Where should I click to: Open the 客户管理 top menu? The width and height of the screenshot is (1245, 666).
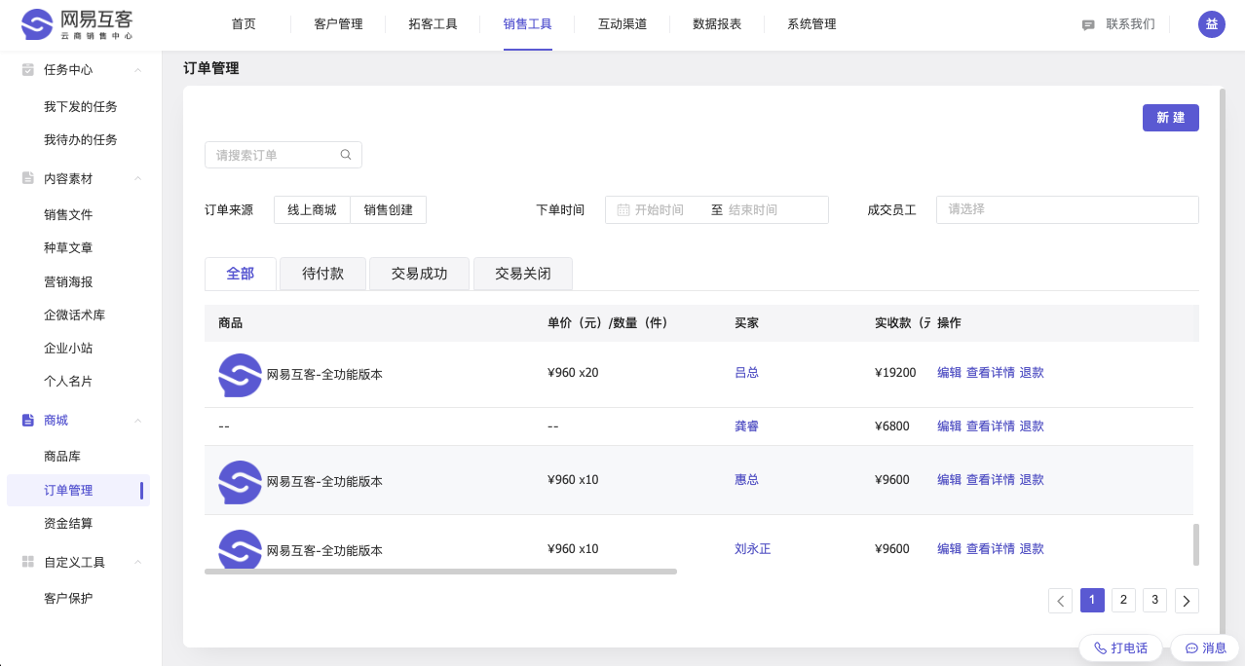(338, 24)
